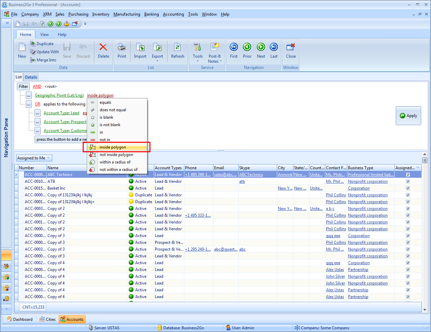Open the Cities bottom tab

coord(47,319)
